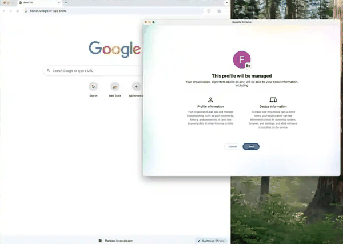Screen dimensions: 343x244
Task: Open the Customize Chrome button
Action: click(211, 241)
